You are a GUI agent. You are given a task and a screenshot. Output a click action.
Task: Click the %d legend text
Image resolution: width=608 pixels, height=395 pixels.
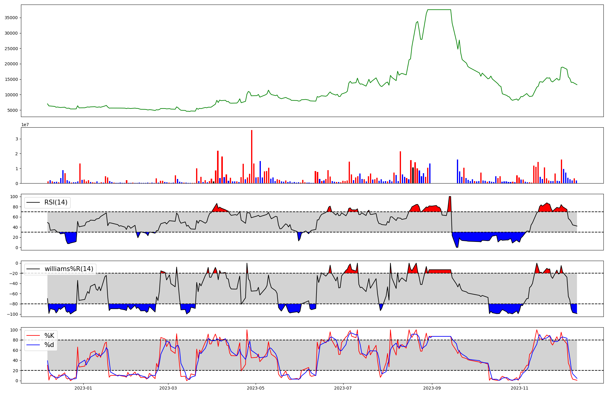[x=49, y=345]
